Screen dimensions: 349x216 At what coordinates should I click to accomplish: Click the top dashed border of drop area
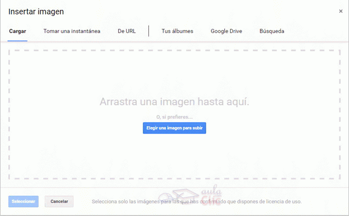pos(174,50)
